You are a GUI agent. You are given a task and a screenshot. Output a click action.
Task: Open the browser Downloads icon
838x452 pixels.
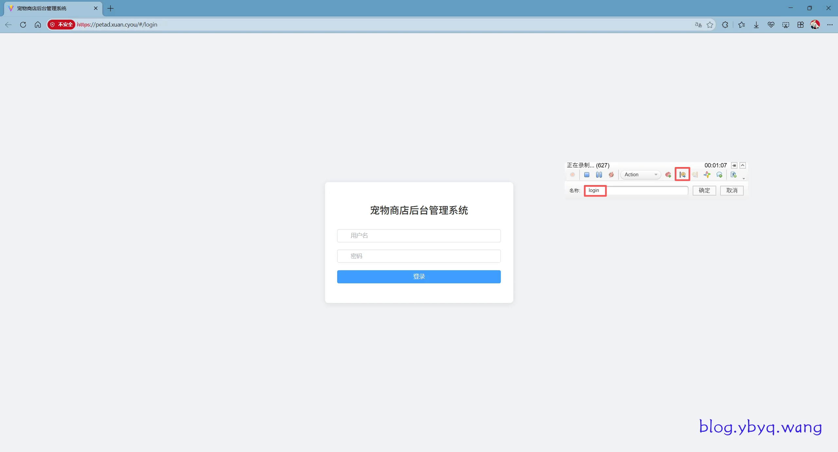pyautogui.click(x=756, y=25)
